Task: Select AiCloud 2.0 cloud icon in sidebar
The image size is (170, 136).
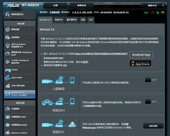Action: [8, 94]
